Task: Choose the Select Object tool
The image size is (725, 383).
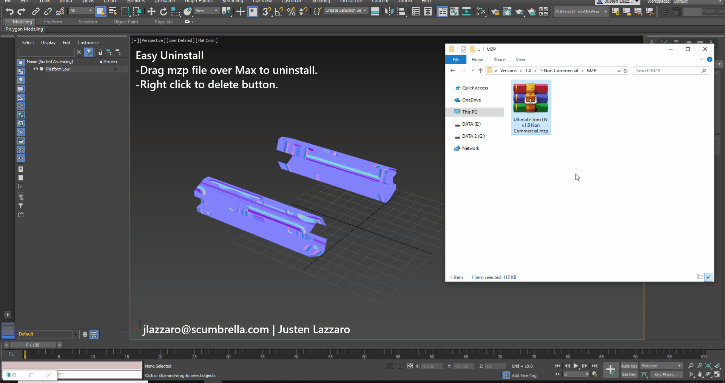Action: pyautogui.click(x=100, y=11)
